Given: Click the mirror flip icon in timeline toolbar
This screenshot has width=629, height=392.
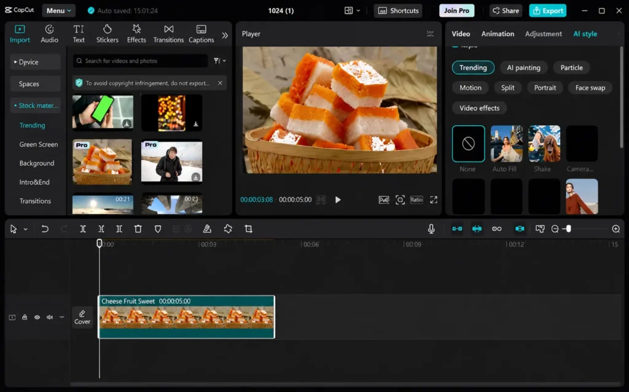Looking at the screenshot, I should (x=207, y=229).
